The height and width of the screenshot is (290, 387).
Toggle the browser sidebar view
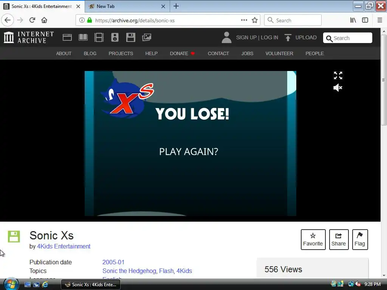coord(365,20)
